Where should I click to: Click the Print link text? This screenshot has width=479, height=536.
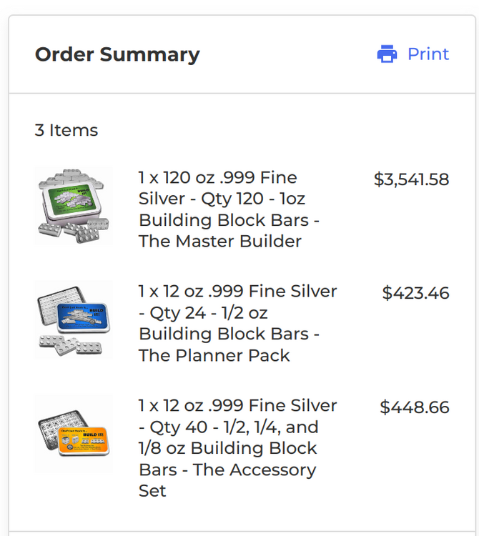428,54
